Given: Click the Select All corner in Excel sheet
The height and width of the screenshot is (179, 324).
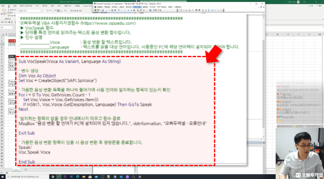Looking at the screenshot, I should [2, 34].
